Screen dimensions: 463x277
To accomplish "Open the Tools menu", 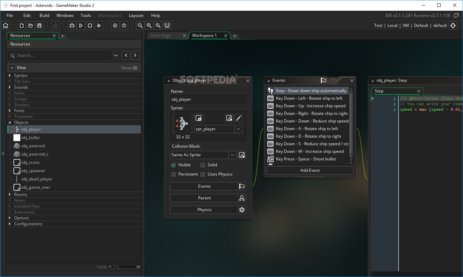I will tap(86, 16).
